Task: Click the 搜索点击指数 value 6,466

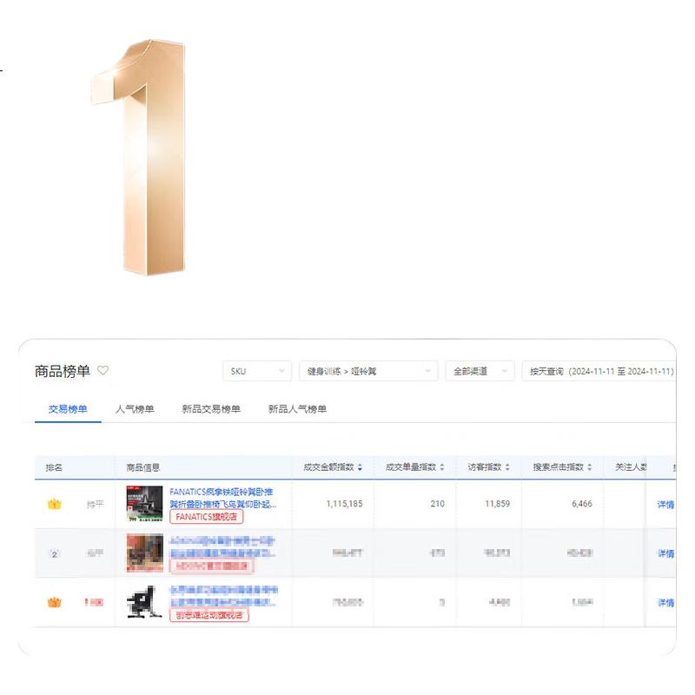Action: (582, 504)
